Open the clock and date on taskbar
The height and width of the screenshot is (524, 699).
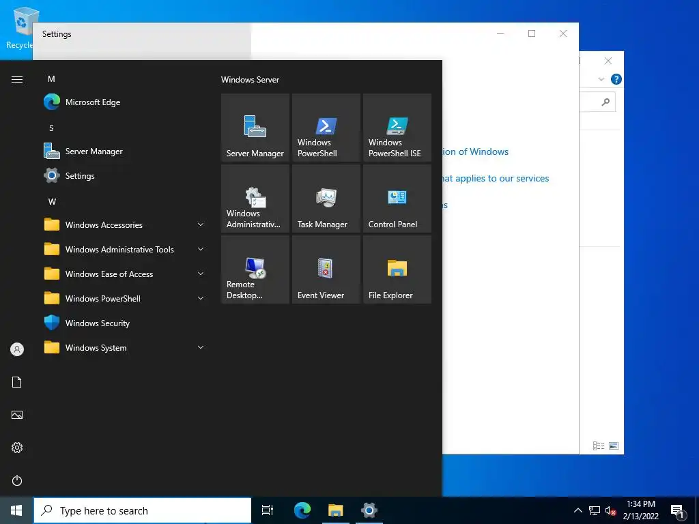coord(640,510)
